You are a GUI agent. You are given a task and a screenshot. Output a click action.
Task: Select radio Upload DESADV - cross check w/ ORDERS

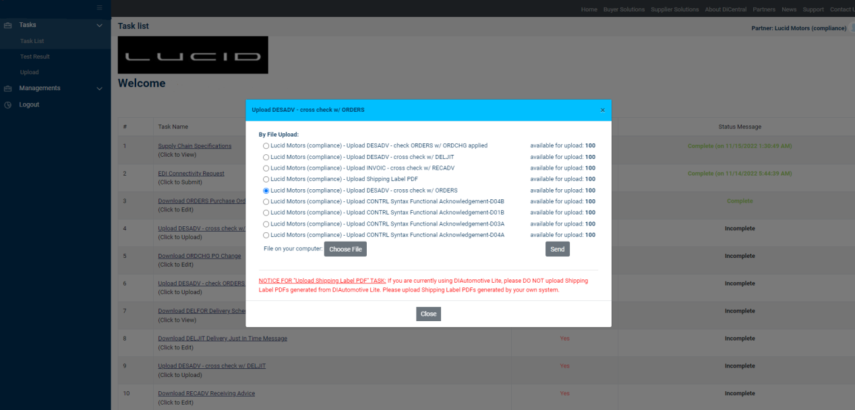point(266,191)
